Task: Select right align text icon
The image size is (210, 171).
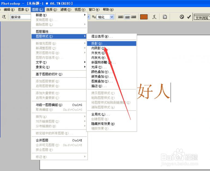Action: [133, 17]
